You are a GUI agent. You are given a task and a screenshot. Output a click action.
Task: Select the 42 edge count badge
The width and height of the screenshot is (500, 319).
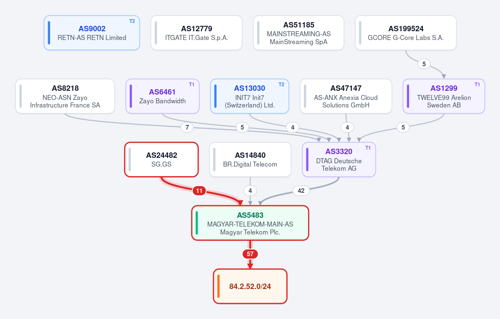click(301, 191)
